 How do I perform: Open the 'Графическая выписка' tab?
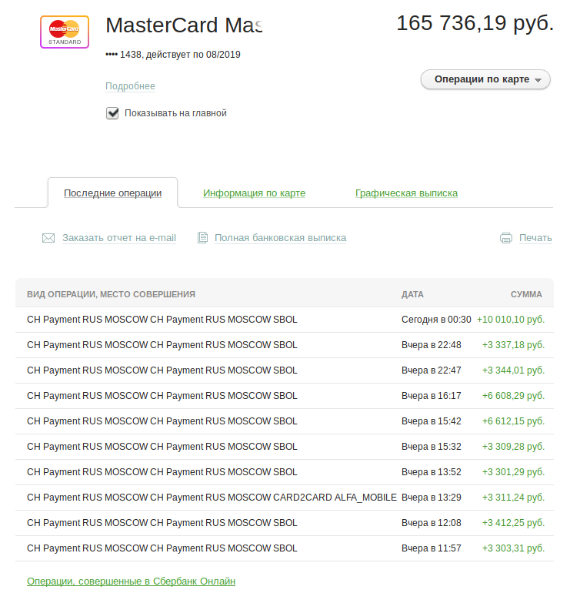pos(406,193)
